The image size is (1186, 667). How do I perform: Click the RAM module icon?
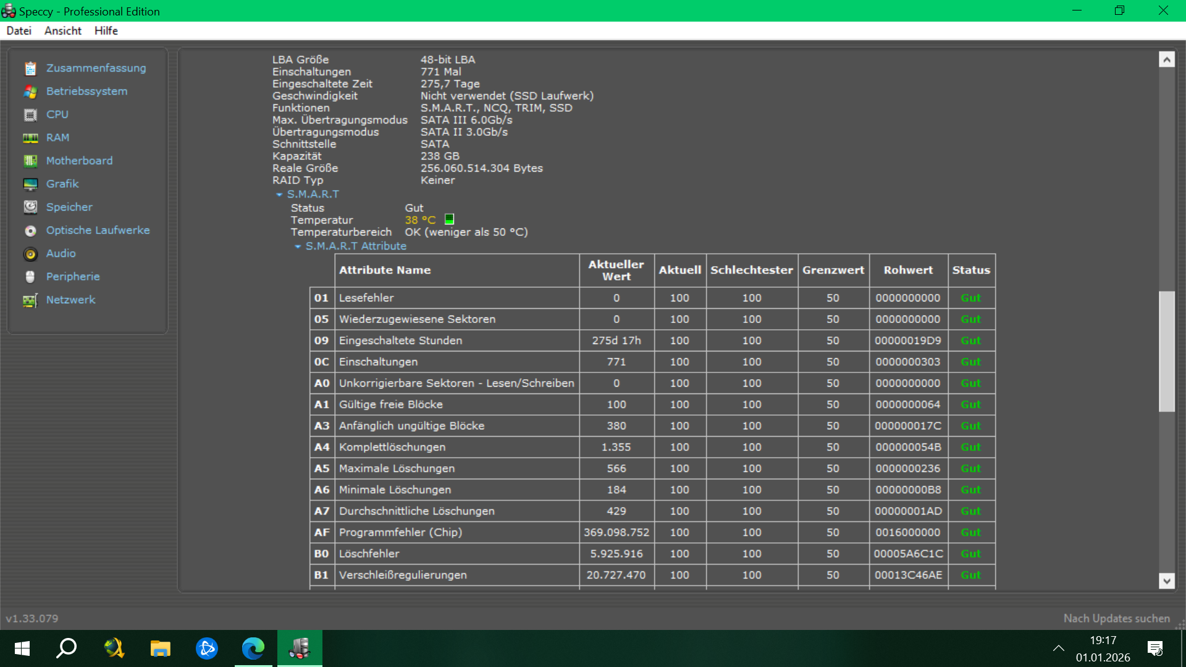pos(30,138)
